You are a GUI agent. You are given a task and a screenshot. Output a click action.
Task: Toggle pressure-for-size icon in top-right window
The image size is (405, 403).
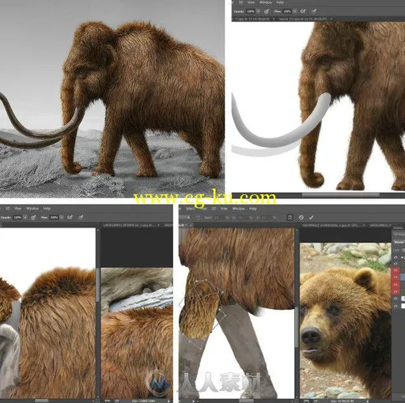tap(314, 11)
